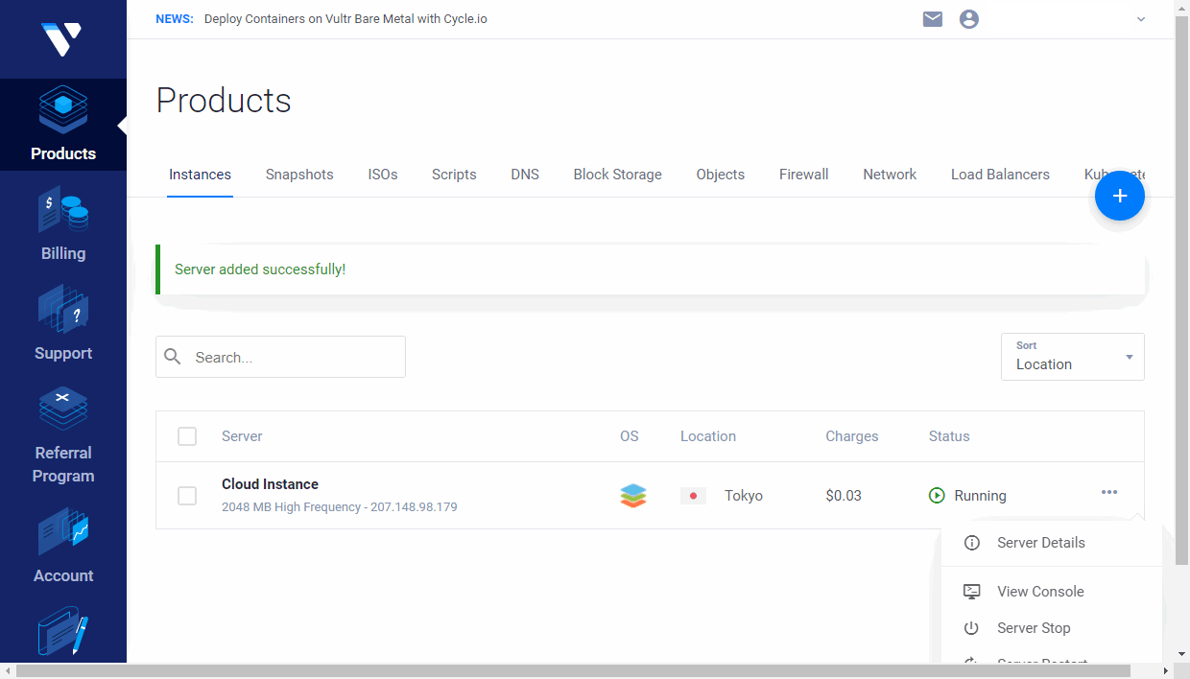Click the blue plus deploy button

pyautogui.click(x=1119, y=196)
